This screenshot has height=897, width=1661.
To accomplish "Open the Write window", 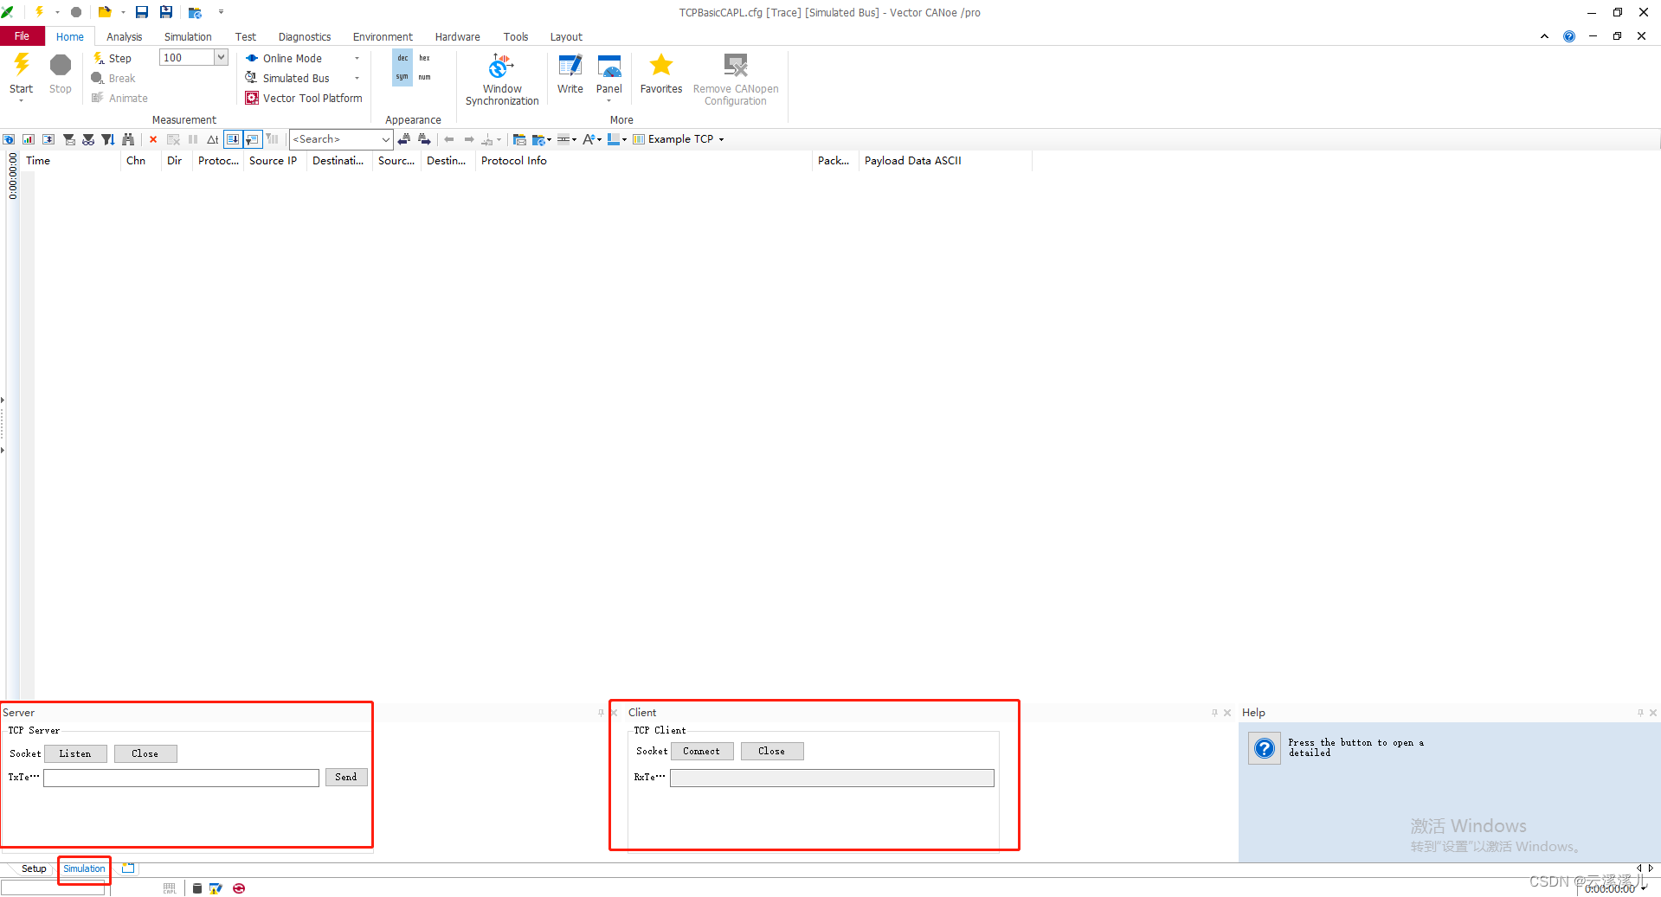I will point(570,74).
